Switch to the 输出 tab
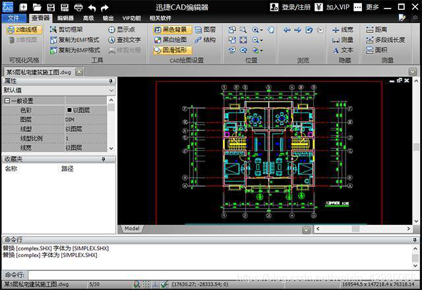 coord(108,18)
